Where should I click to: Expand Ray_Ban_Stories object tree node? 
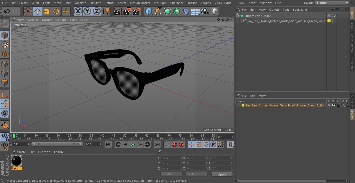240,21
